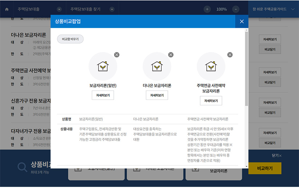Click 상품명 cell text 주택연금 사전예약 보금자리론

(208, 119)
